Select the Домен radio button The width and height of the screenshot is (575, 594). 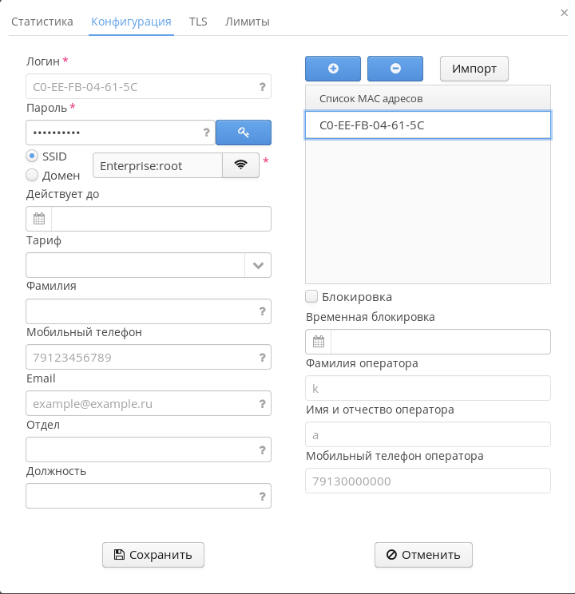33,175
